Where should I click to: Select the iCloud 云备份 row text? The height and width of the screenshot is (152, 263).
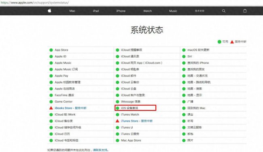click(x=130, y=82)
